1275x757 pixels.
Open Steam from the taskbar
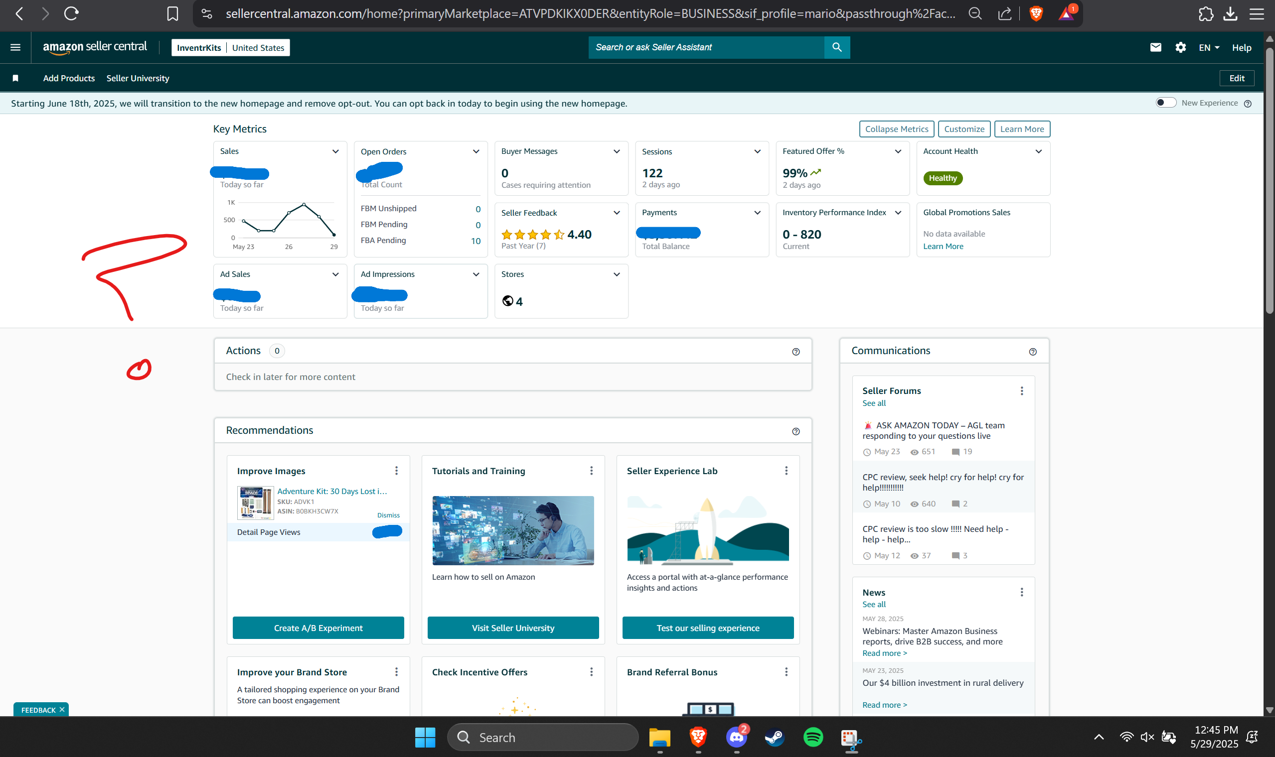pos(775,737)
